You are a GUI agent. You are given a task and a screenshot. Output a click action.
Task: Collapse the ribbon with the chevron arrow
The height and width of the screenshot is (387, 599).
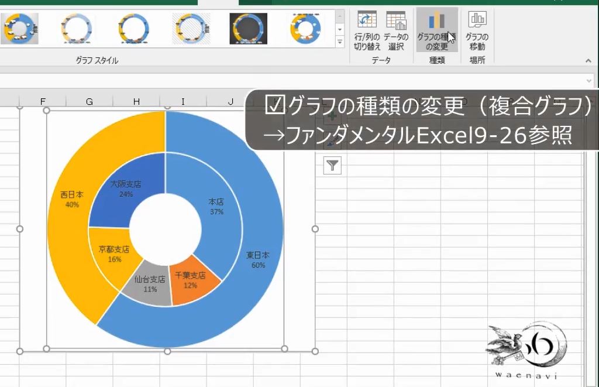[588, 60]
